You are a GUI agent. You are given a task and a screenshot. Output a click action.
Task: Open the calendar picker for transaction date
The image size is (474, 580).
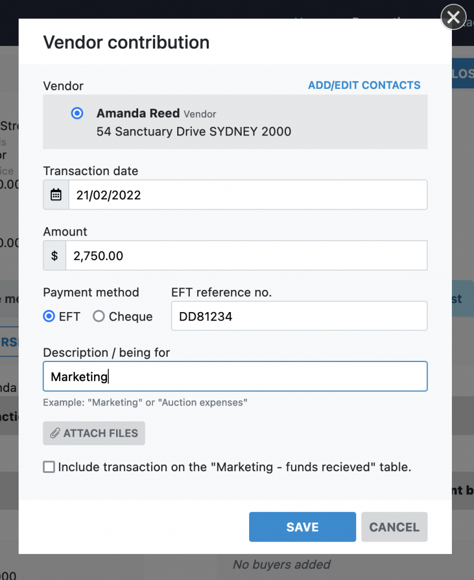click(56, 195)
